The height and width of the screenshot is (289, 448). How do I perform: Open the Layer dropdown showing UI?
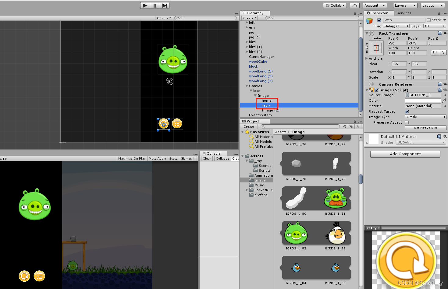coord(435,26)
